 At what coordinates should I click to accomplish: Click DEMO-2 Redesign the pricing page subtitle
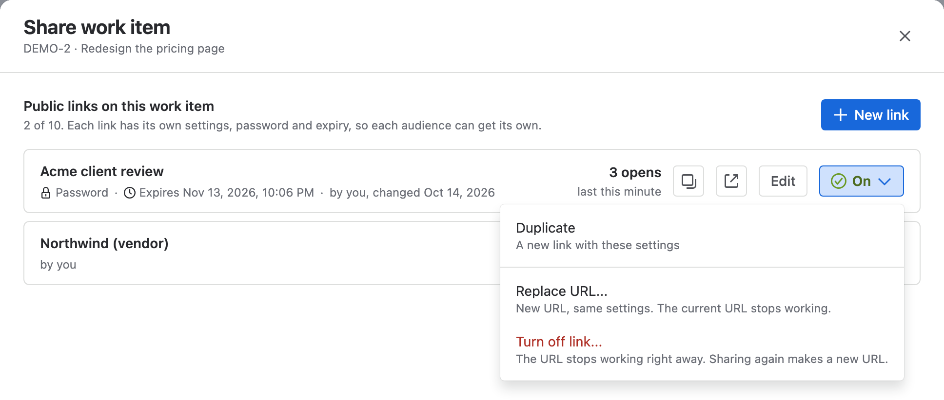click(124, 49)
